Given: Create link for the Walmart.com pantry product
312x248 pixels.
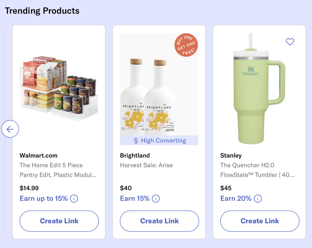Looking at the screenshot, I should click(59, 221).
